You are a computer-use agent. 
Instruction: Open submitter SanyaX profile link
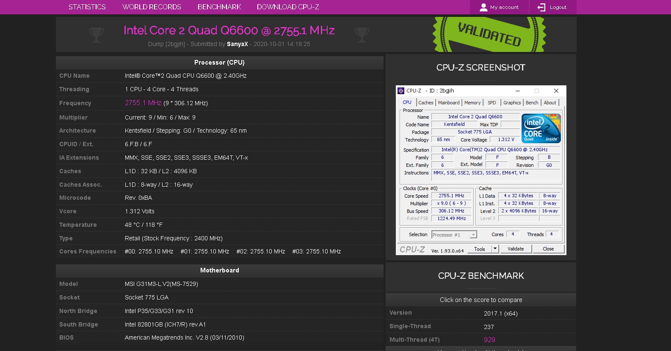tap(237, 44)
